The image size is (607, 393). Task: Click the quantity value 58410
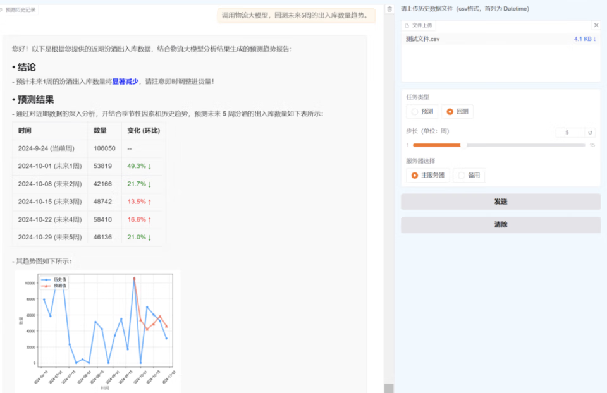click(102, 220)
